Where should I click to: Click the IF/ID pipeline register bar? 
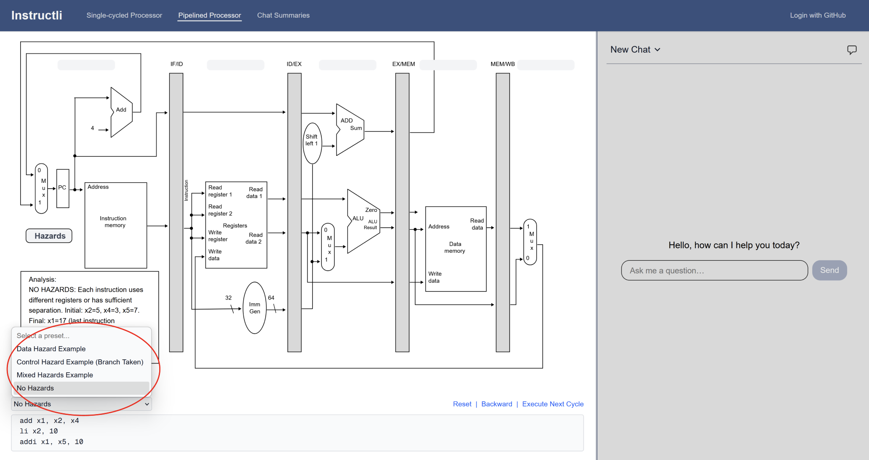[176, 212]
